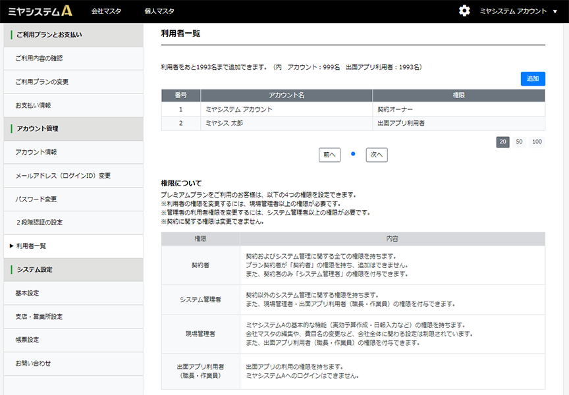Set page size to 100
The height and width of the screenshot is (395, 569).
(537, 142)
